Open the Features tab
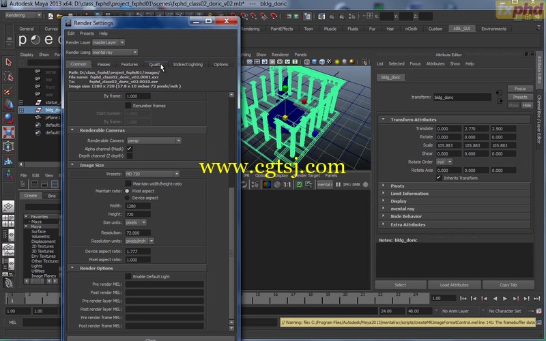 129,64
